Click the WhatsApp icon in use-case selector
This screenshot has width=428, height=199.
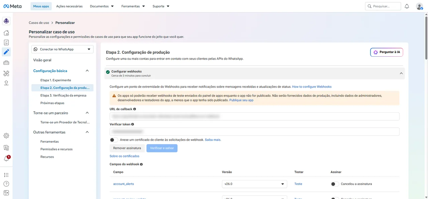pyautogui.click(x=36, y=49)
